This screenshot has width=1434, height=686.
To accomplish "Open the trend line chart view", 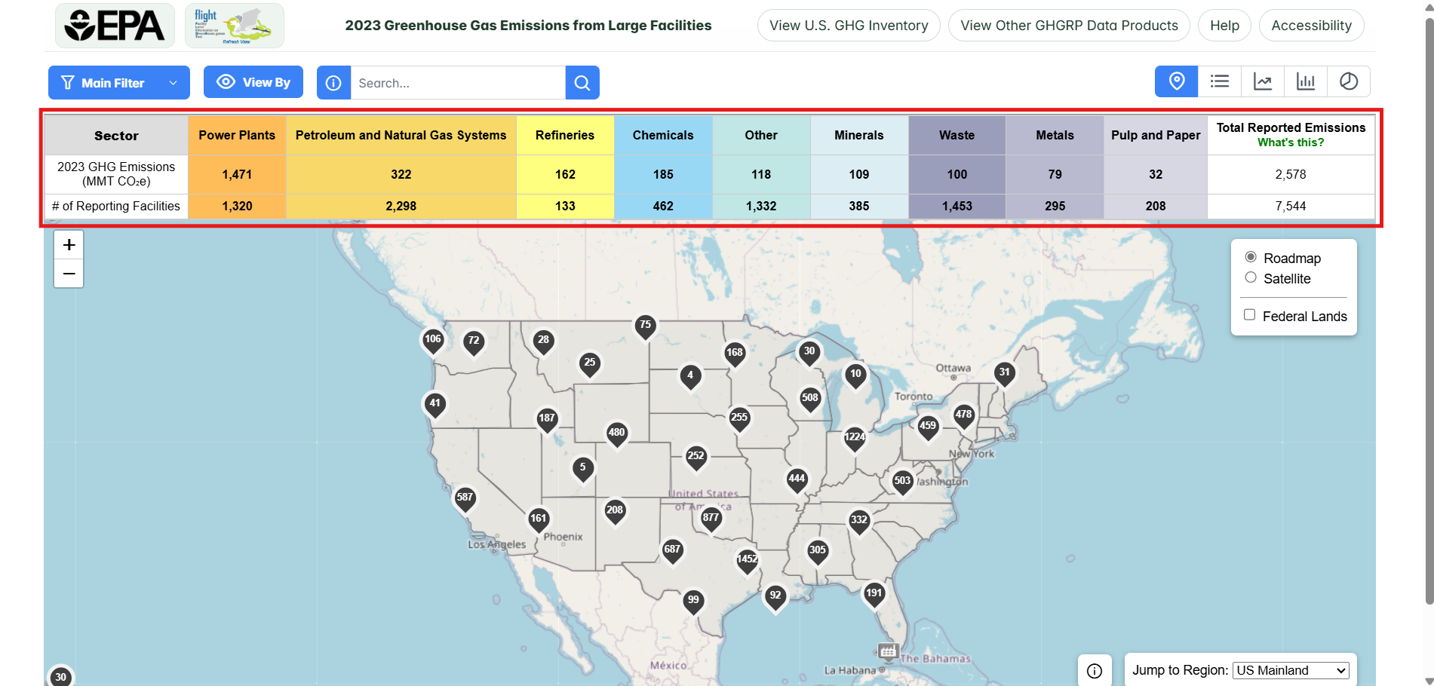I will (1263, 81).
